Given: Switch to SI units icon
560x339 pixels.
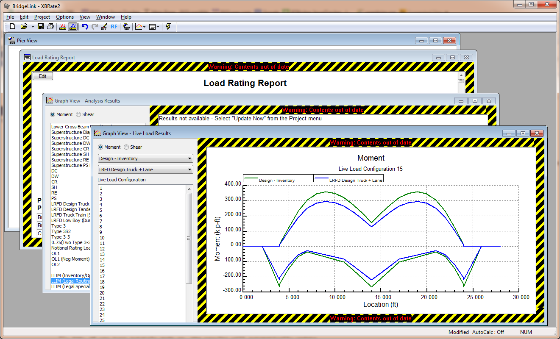Looking at the screenshot, I should click(63, 27).
